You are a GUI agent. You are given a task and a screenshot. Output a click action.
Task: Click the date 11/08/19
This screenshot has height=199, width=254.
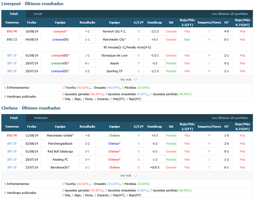[32, 135]
